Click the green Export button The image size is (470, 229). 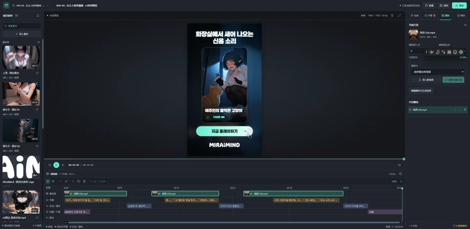point(459,5)
